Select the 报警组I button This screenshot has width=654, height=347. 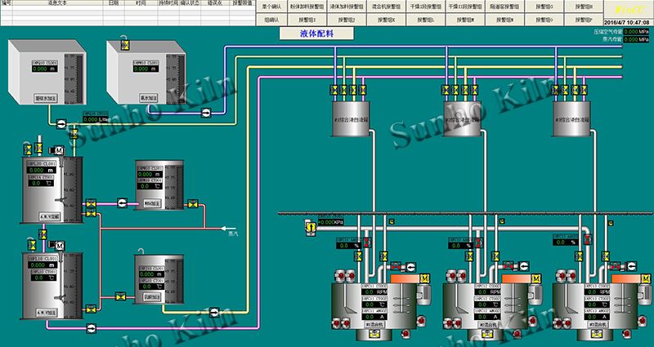(307, 20)
